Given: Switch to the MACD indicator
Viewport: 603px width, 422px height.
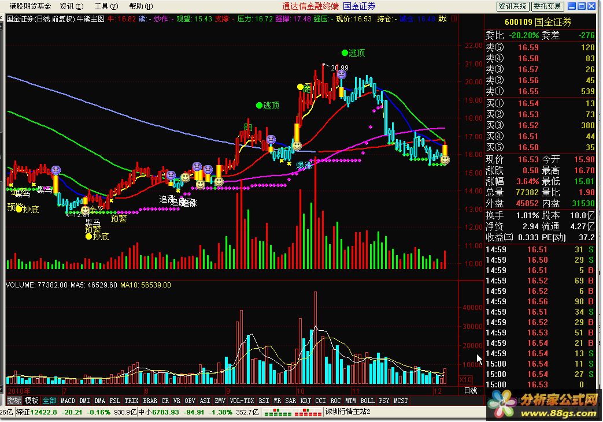Looking at the screenshot, I should (x=68, y=401).
